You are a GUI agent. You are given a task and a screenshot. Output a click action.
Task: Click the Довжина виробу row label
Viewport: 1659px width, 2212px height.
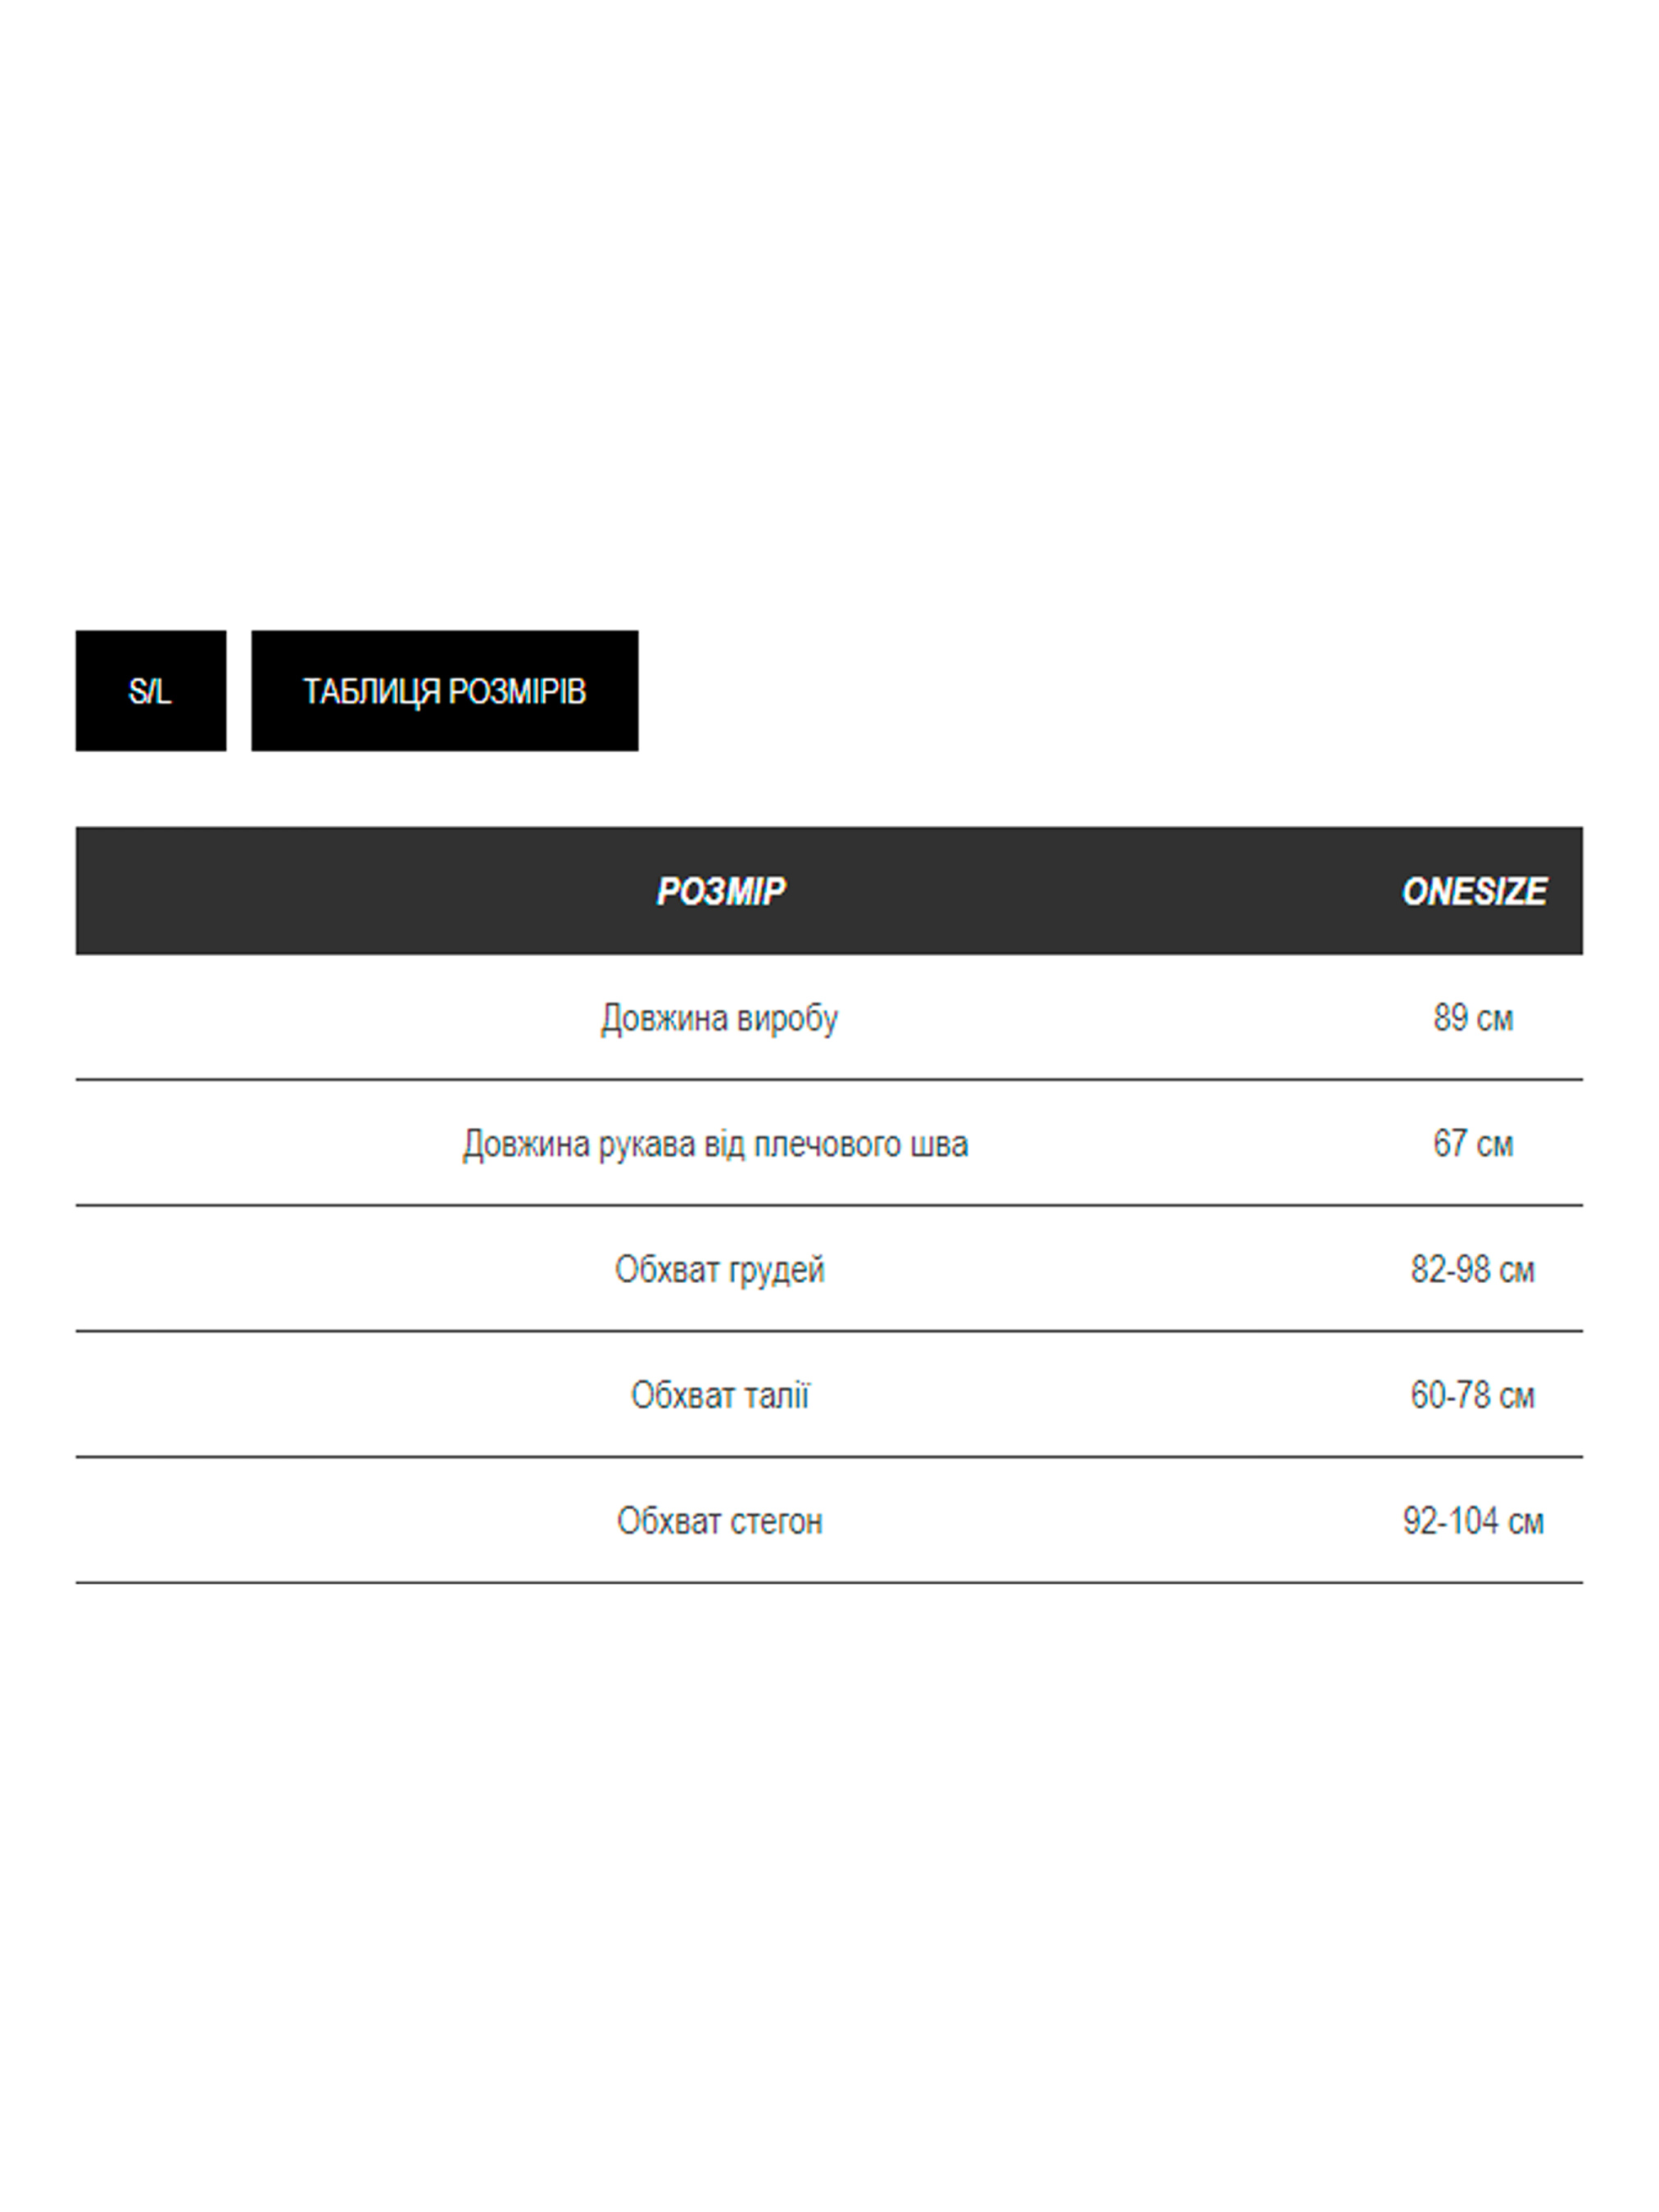[x=719, y=1018]
